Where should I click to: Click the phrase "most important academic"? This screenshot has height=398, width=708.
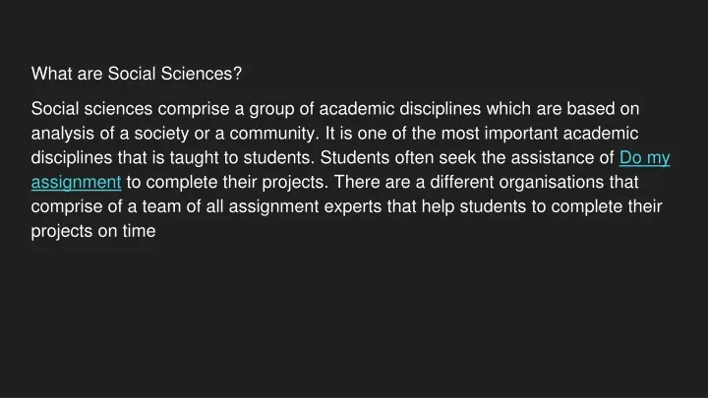tap(540, 134)
